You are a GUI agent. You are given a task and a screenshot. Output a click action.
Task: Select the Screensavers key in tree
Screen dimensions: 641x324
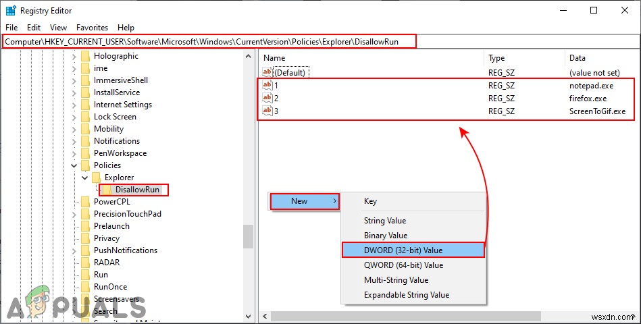(x=116, y=299)
